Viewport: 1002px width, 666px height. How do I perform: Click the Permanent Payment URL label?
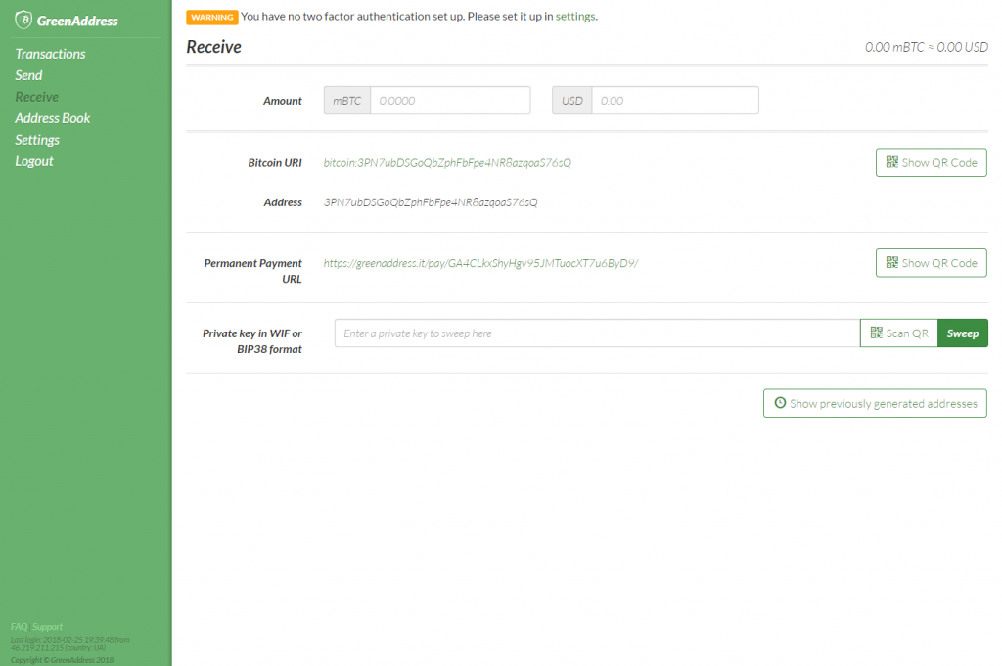coord(253,271)
